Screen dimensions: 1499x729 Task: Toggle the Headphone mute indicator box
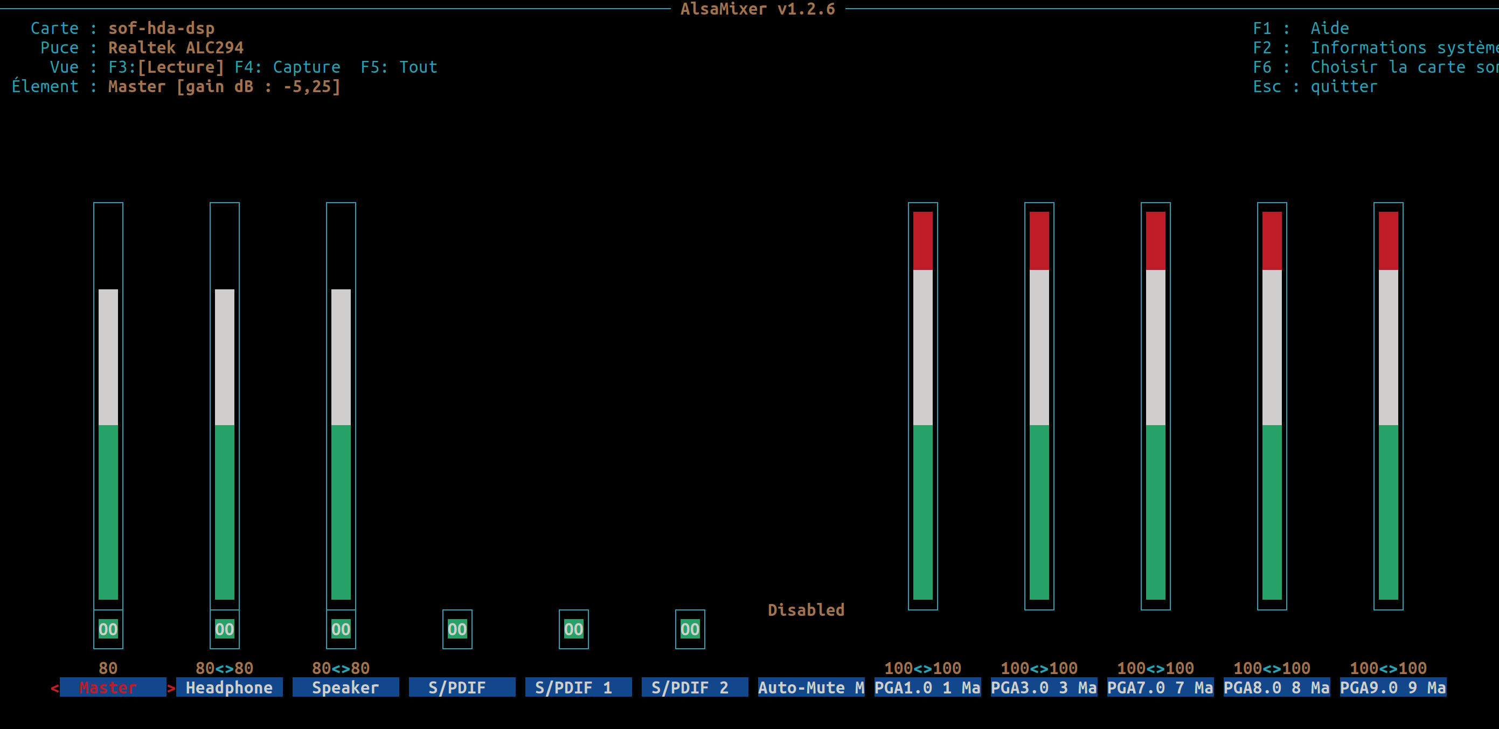coord(225,629)
